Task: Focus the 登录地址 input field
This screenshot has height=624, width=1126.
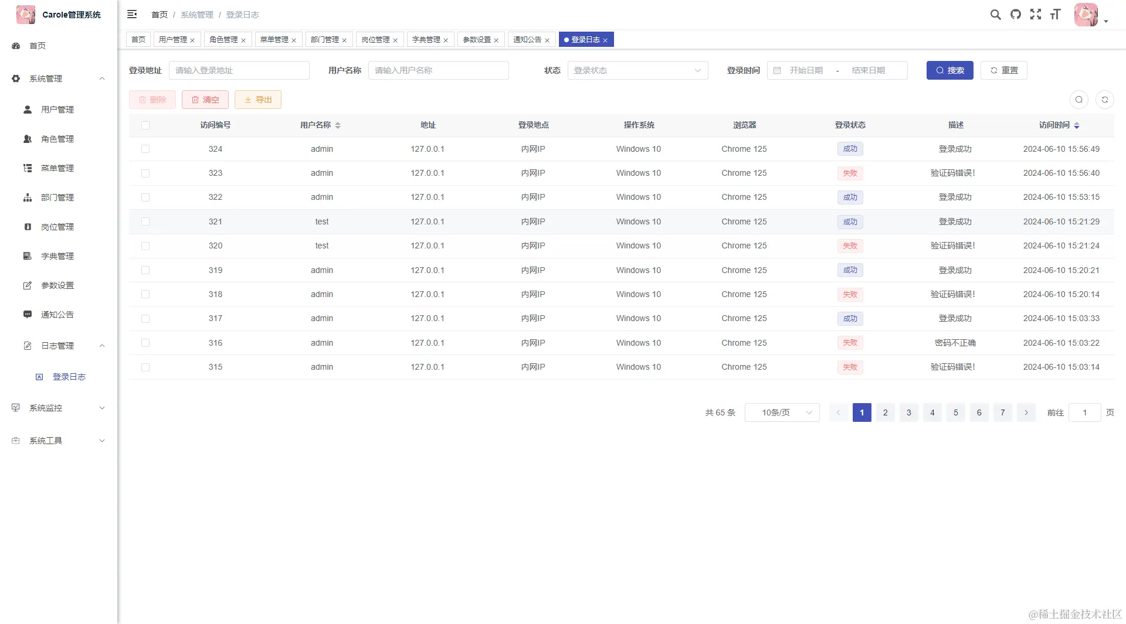Action: coord(239,70)
